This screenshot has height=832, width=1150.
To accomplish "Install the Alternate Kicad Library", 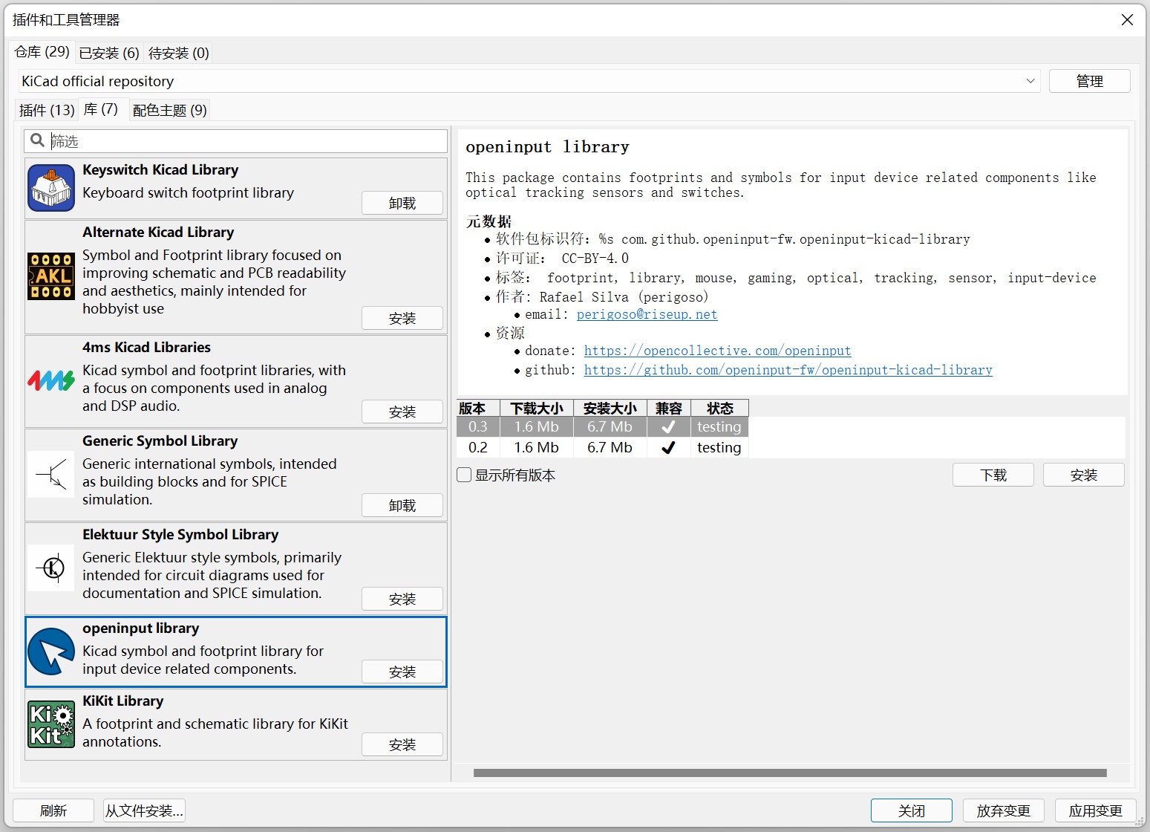I will point(402,318).
